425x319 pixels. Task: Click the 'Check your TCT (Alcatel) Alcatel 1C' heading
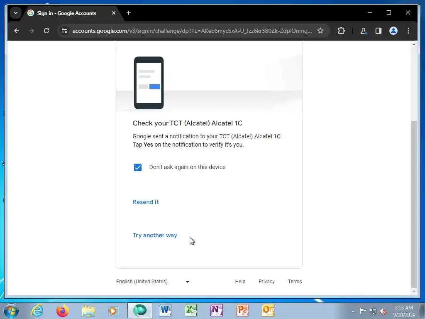[187, 123]
